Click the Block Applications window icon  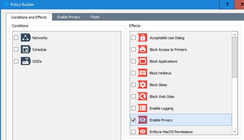pyautogui.click(x=142, y=61)
